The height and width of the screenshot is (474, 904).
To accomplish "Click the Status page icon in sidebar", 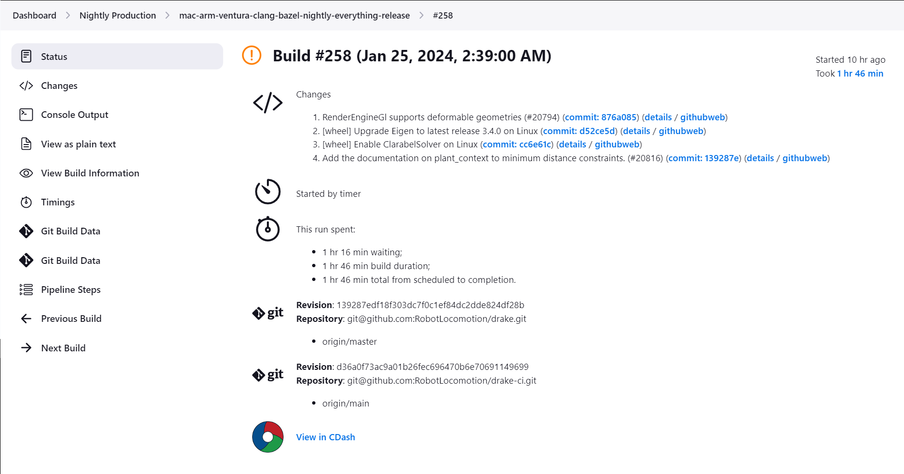I will [x=26, y=57].
